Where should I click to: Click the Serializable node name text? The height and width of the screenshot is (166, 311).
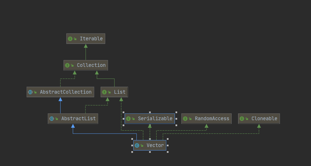tap(155, 119)
